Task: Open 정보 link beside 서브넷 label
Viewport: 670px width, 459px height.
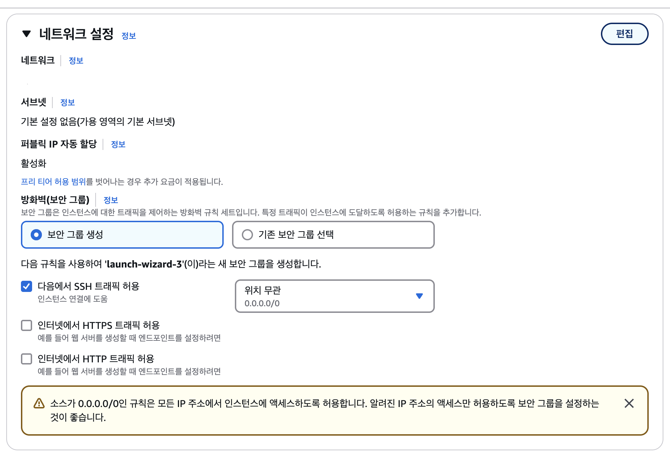Action: coord(67,103)
